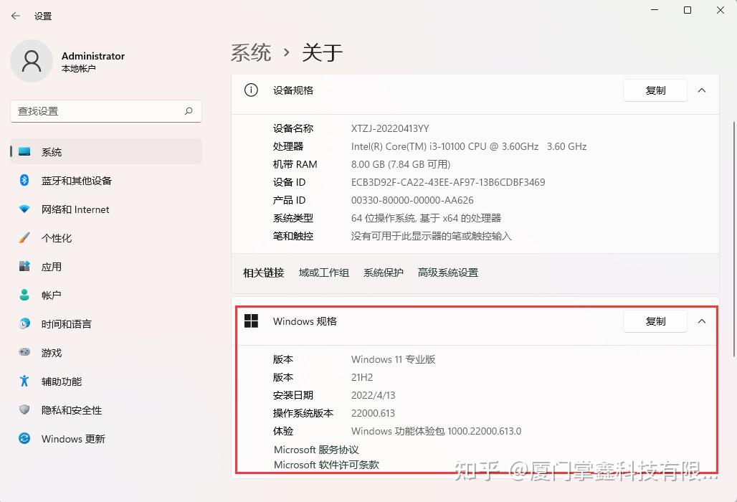Viewport: 737px width, 502px height.
Task: Open 辅助功能 settings
Action: [x=106, y=382]
